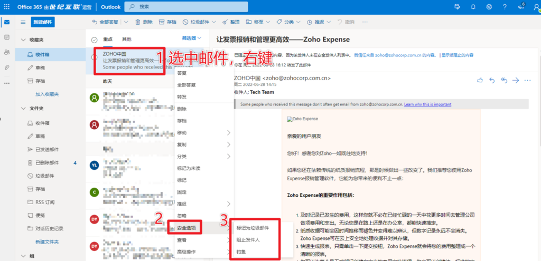The image size is (541, 261).
Task: Click the like thumbs-up icon on message
Action: coord(480,80)
